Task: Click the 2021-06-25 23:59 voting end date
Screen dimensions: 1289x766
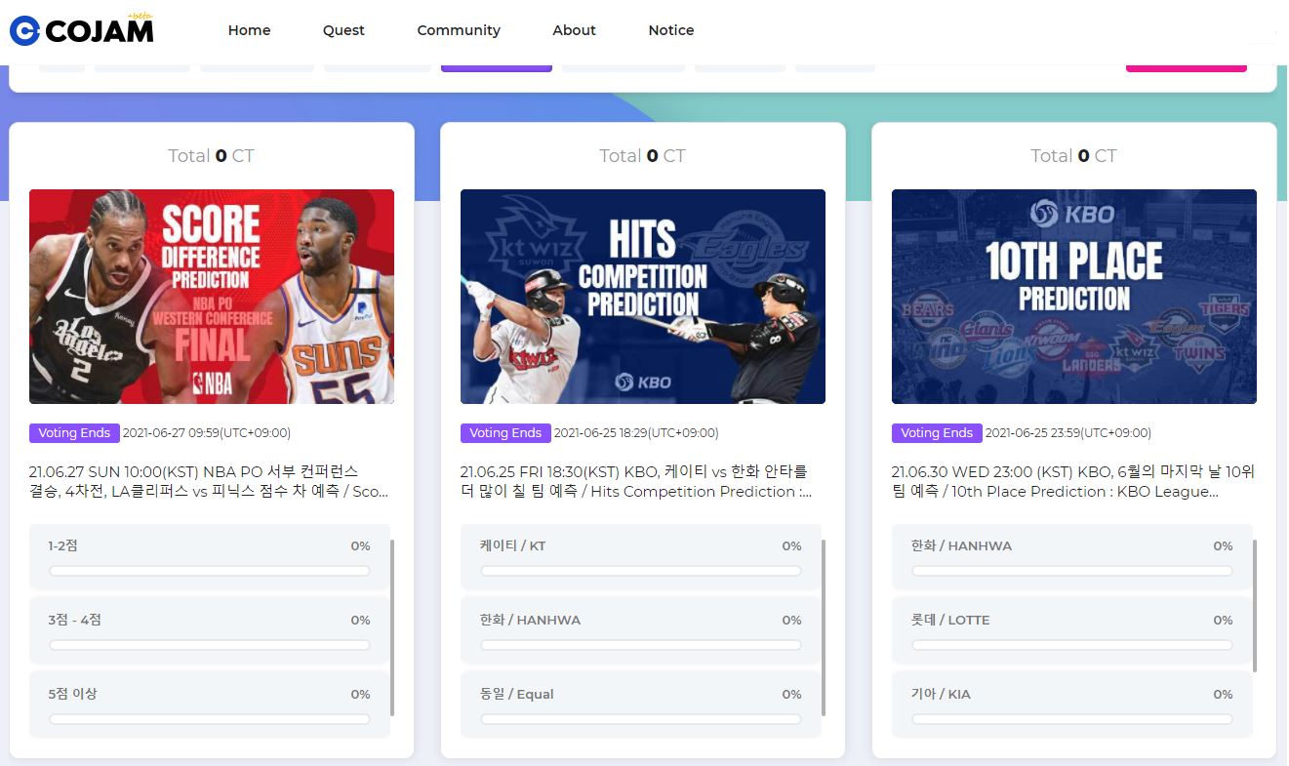Action: pos(1068,433)
